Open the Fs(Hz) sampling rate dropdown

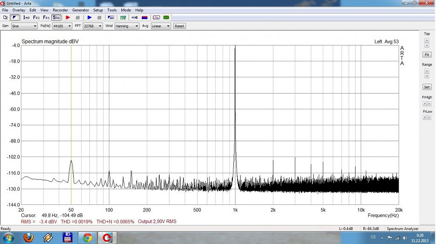(x=62, y=26)
